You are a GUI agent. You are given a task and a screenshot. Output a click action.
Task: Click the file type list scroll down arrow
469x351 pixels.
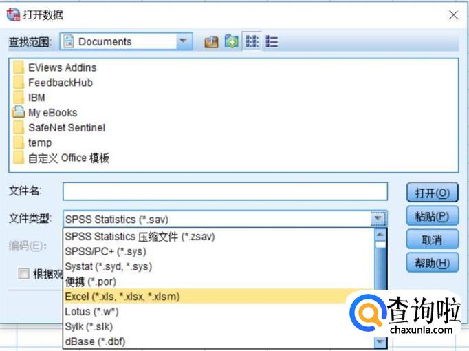coord(380,341)
